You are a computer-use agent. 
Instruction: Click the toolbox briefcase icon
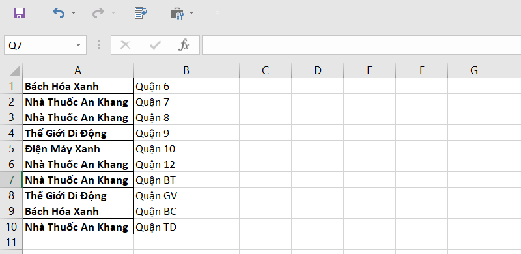pyautogui.click(x=177, y=13)
